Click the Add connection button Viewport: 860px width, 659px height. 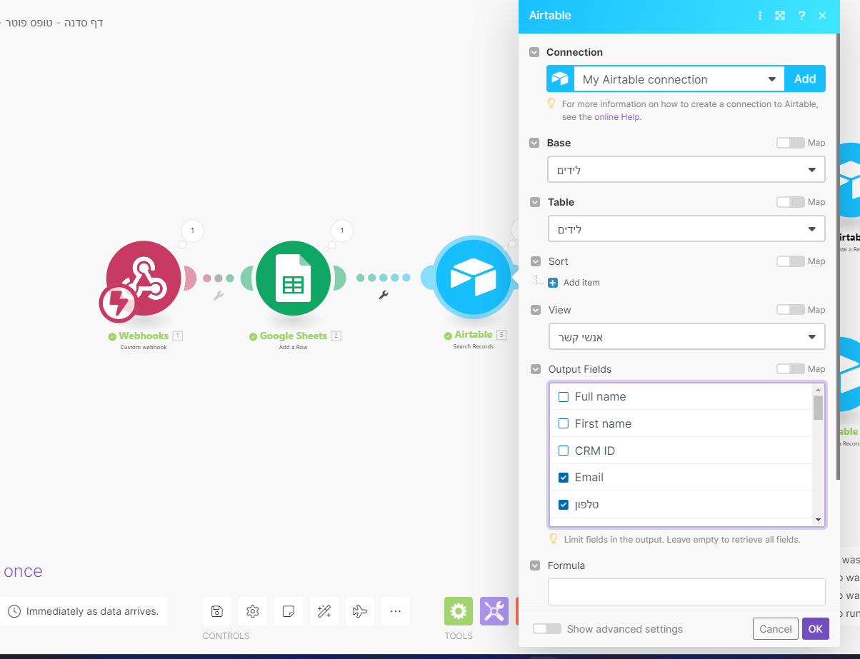pyautogui.click(x=805, y=79)
